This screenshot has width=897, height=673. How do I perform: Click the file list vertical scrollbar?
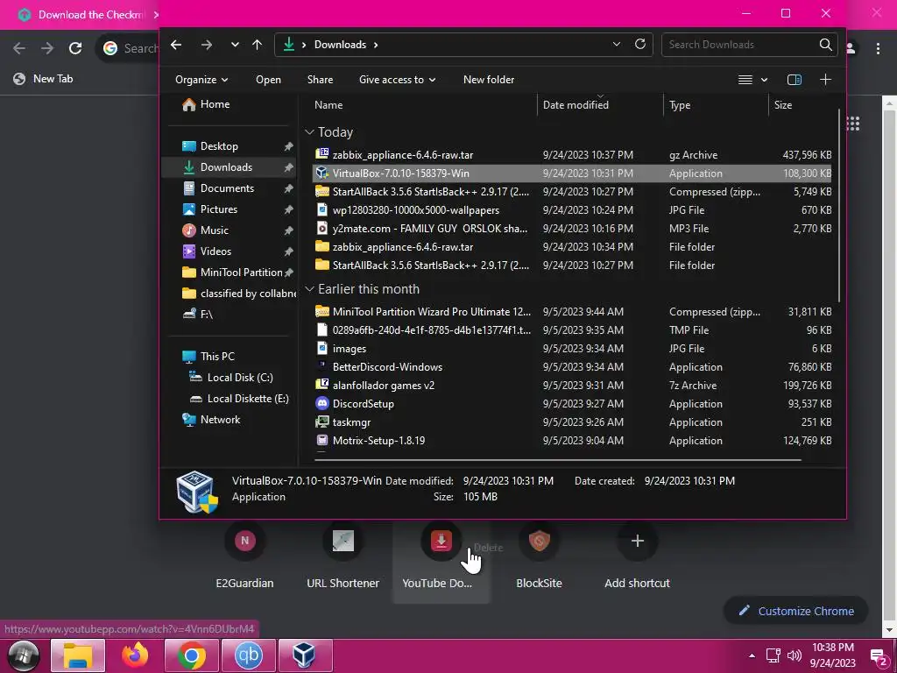point(838,206)
